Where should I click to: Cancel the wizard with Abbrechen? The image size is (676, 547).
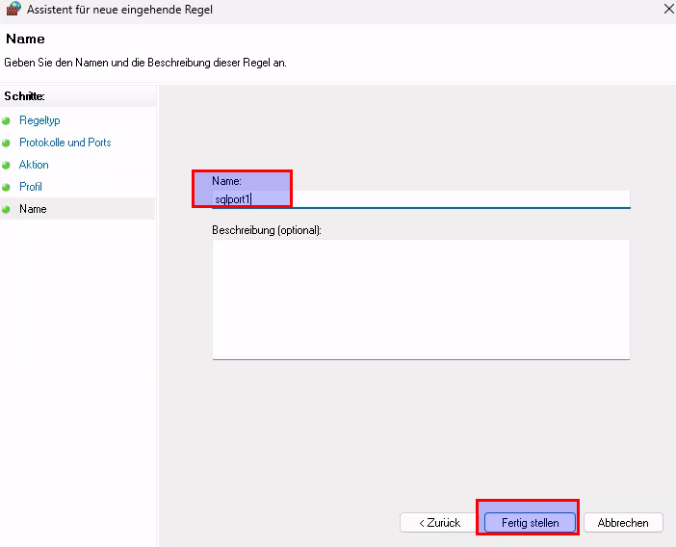623,523
